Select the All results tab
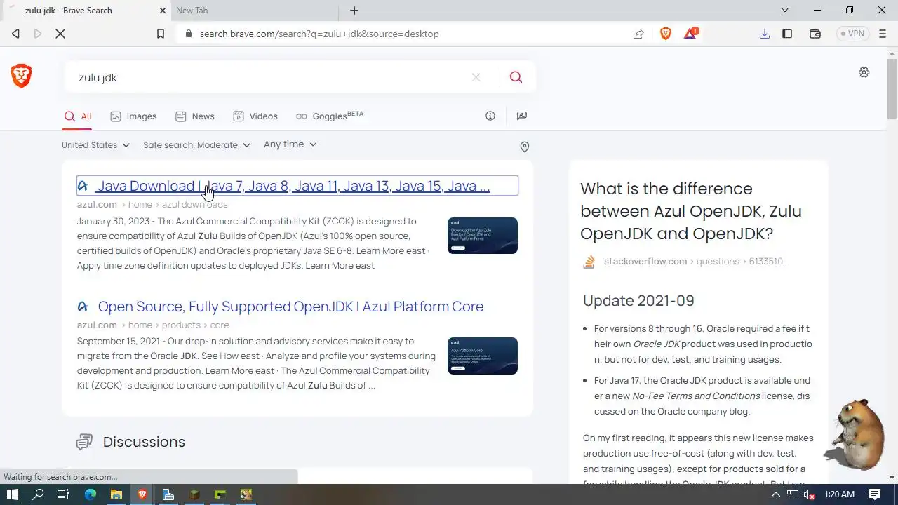 click(78, 116)
